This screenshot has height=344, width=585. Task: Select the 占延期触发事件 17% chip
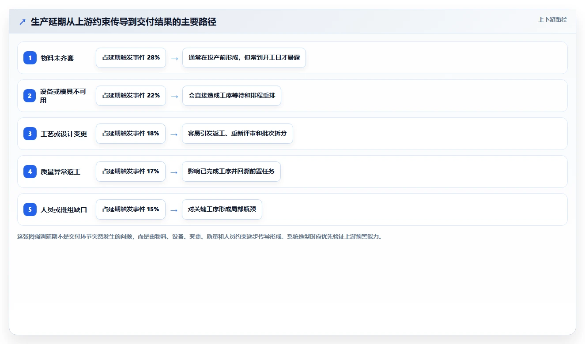[x=131, y=172]
